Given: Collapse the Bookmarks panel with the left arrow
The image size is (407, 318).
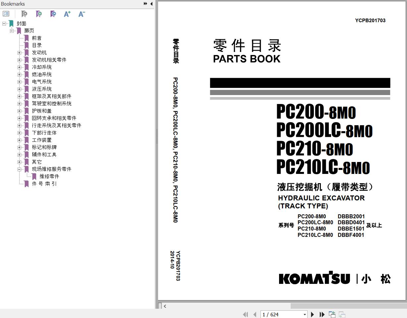Looking at the screenshot, I should (x=151, y=4).
